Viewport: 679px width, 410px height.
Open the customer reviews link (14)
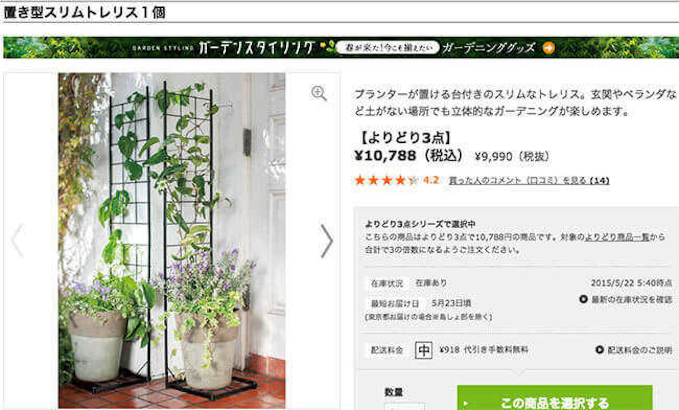[x=529, y=181]
